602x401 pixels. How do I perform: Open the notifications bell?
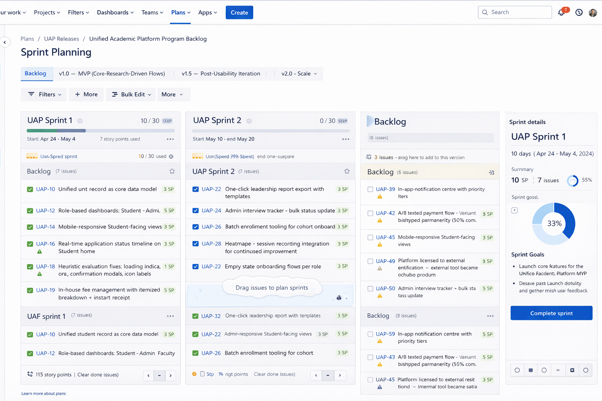pyautogui.click(x=561, y=13)
